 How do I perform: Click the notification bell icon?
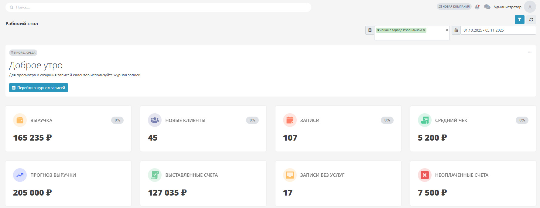point(477,7)
